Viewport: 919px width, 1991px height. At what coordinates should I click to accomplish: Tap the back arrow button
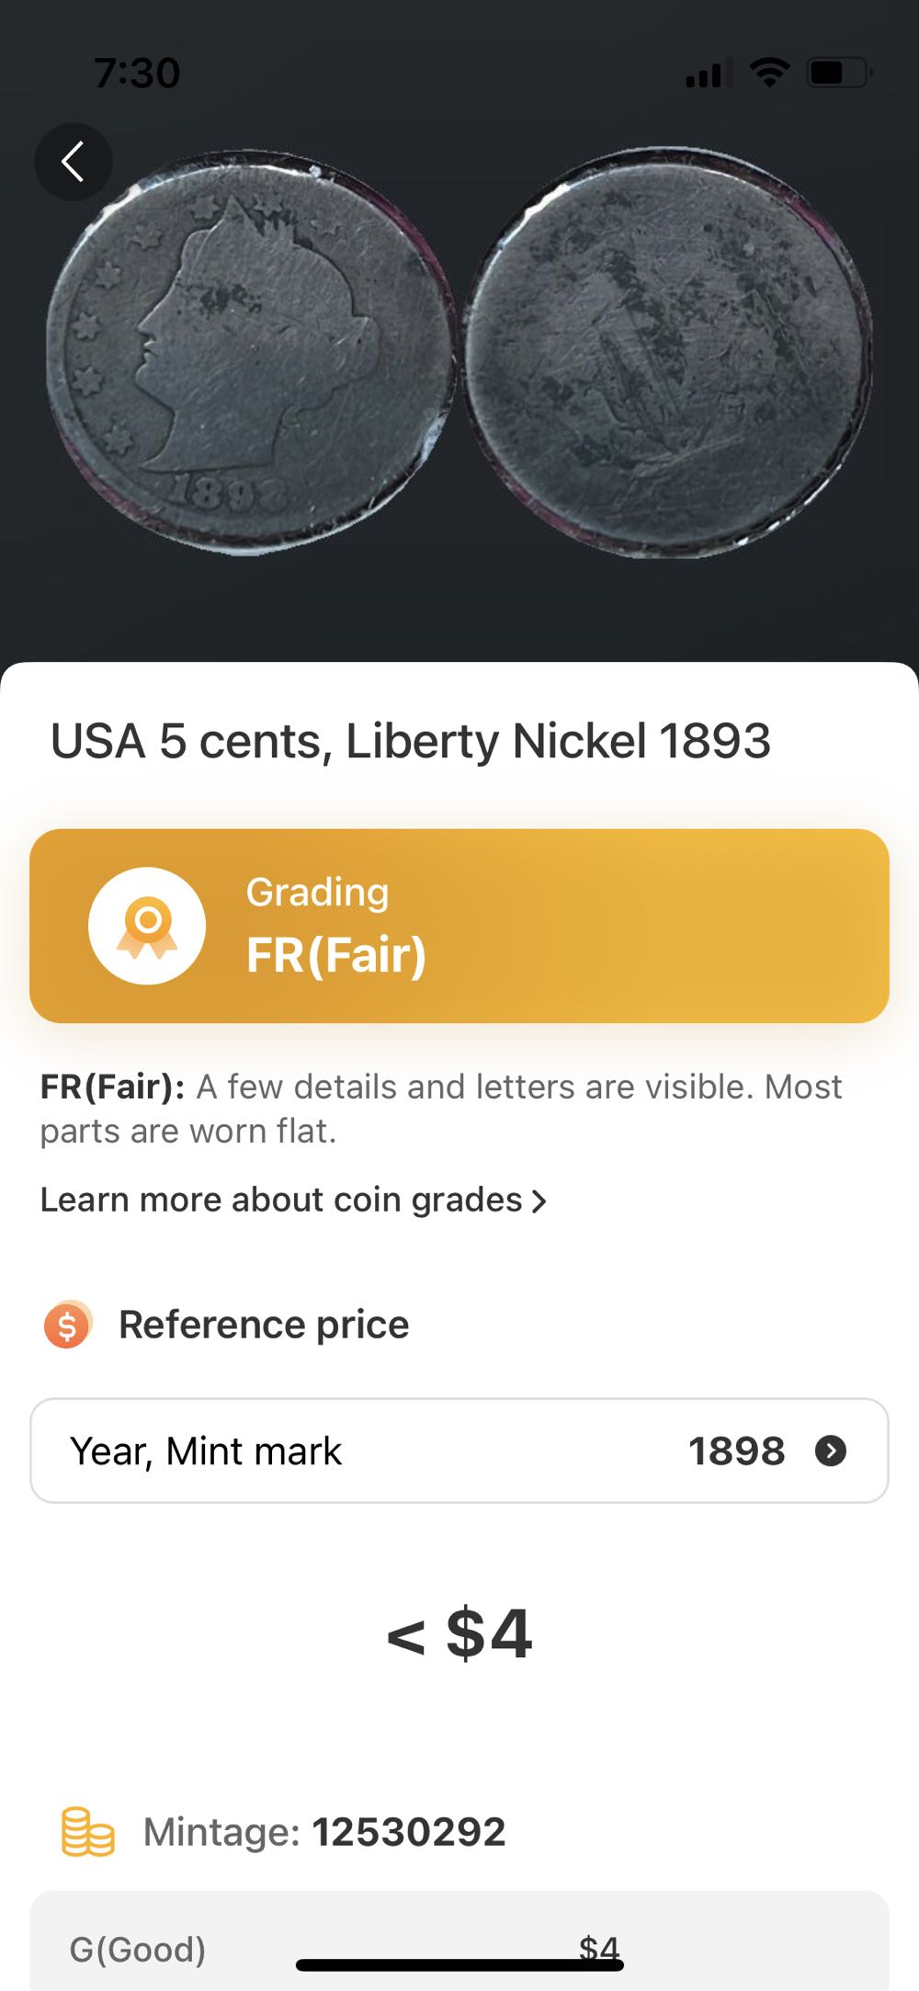point(74,162)
